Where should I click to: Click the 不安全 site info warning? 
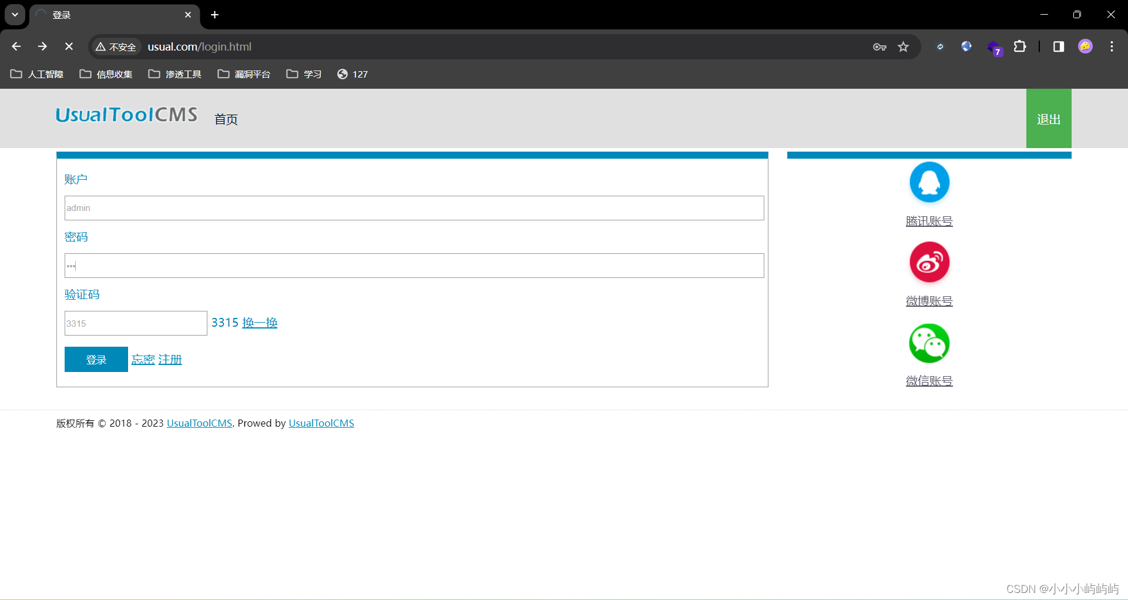(x=116, y=47)
